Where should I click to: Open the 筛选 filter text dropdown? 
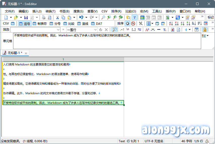pos(59,30)
